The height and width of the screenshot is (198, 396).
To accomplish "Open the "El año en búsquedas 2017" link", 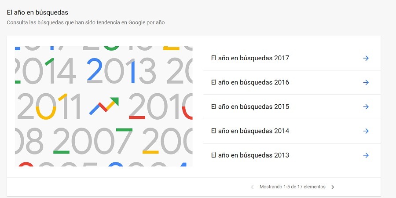I will pos(250,58).
